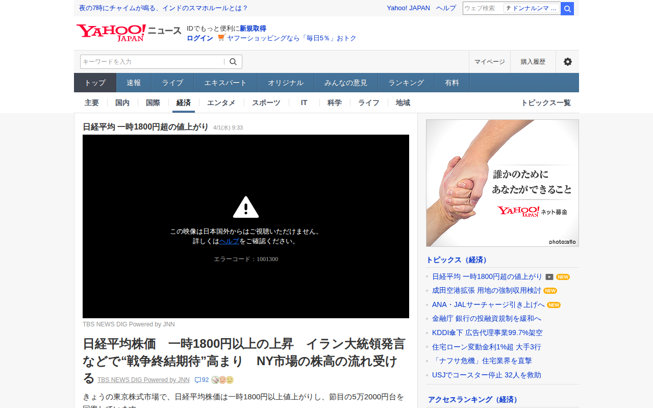
Task: Click the 購入履歴 button
Action: click(533, 62)
